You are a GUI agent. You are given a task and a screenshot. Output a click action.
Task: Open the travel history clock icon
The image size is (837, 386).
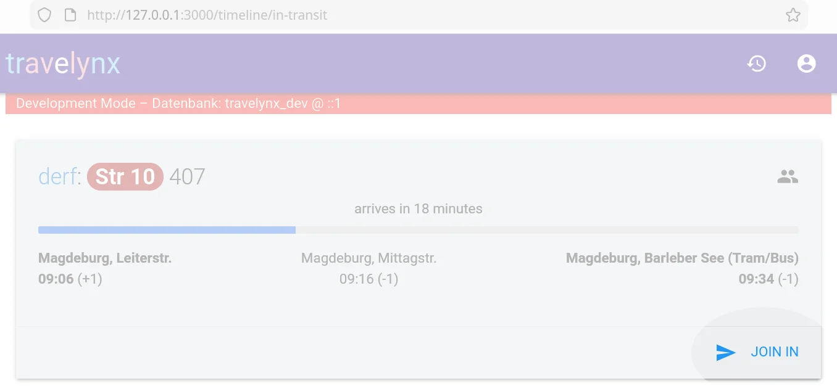tap(757, 64)
